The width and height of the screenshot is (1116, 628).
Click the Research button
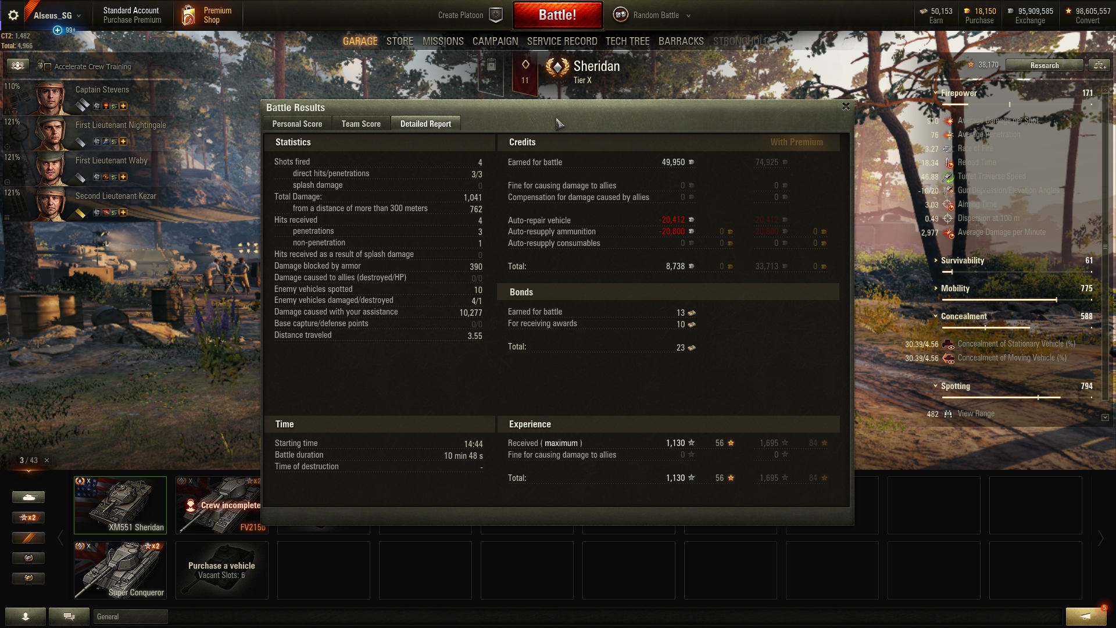click(x=1045, y=65)
